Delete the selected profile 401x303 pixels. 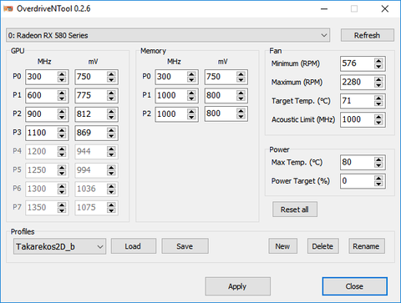[x=322, y=246]
